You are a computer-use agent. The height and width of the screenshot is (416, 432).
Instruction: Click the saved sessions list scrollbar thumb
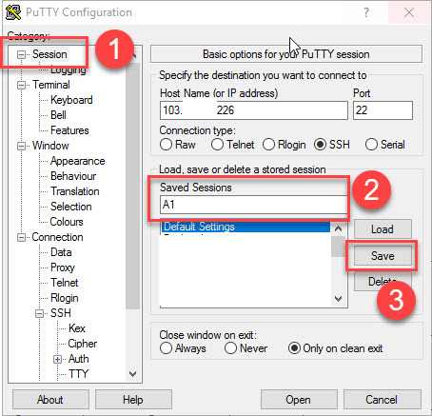[x=338, y=247]
